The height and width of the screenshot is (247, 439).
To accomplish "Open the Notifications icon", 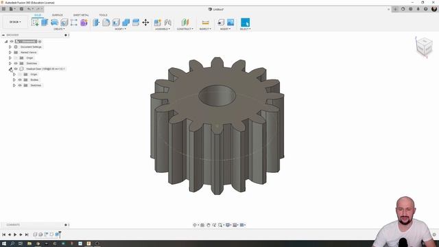I will 418,9.
